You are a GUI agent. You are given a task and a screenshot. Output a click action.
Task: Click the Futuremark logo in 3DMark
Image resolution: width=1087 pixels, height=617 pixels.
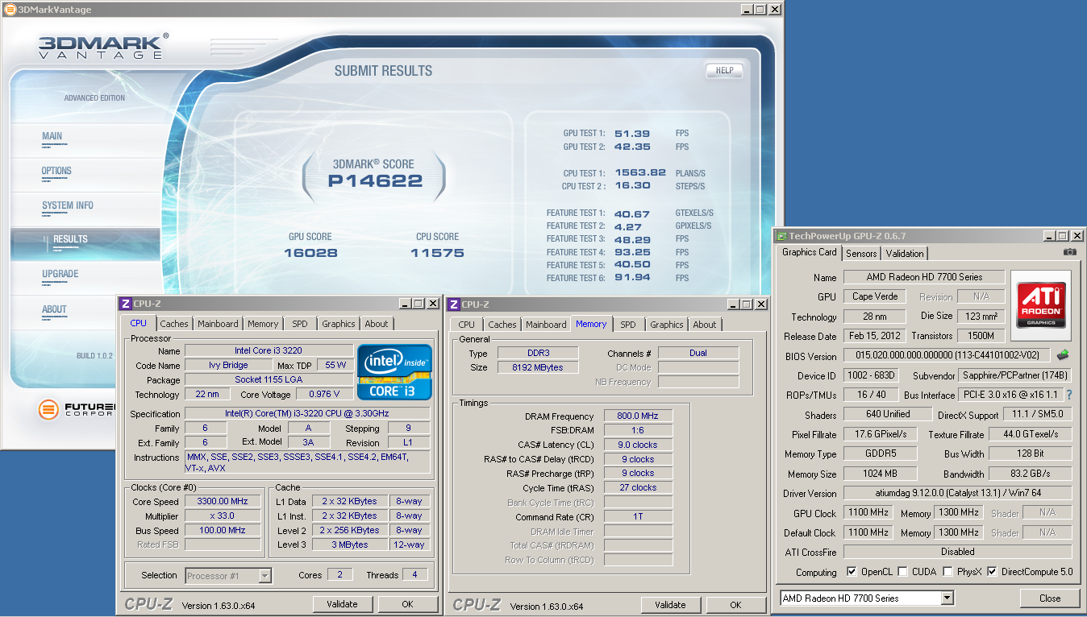click(x=49, y=409)
